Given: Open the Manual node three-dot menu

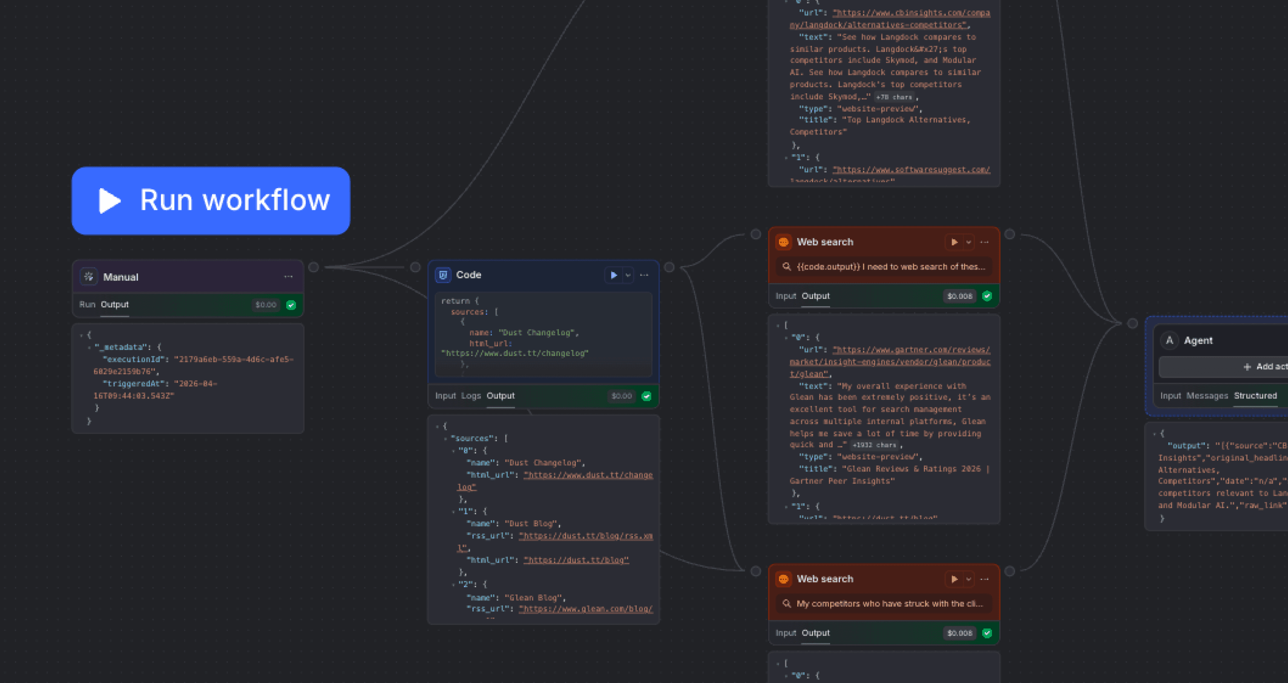Looking at the screenshot, I should pyautogui.click(x=288, y=276).
